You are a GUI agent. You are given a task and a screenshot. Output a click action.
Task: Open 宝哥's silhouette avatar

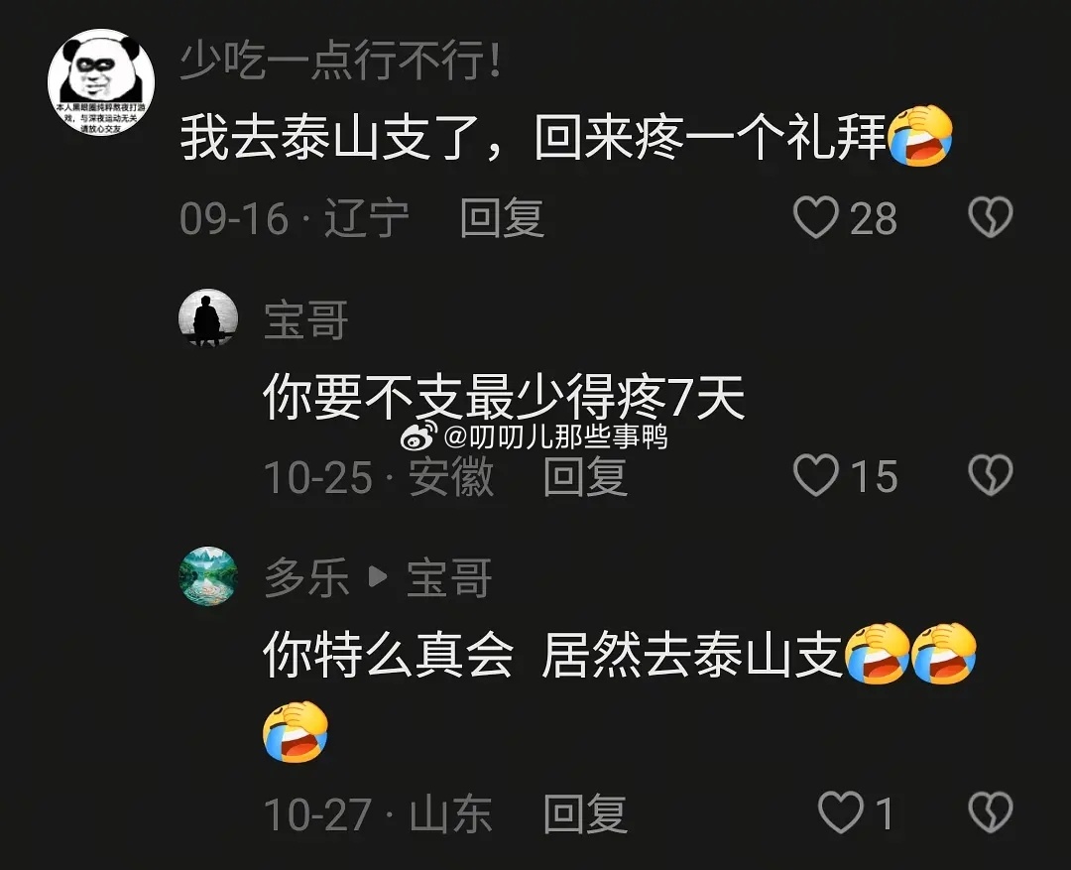(x=207, y=317)
